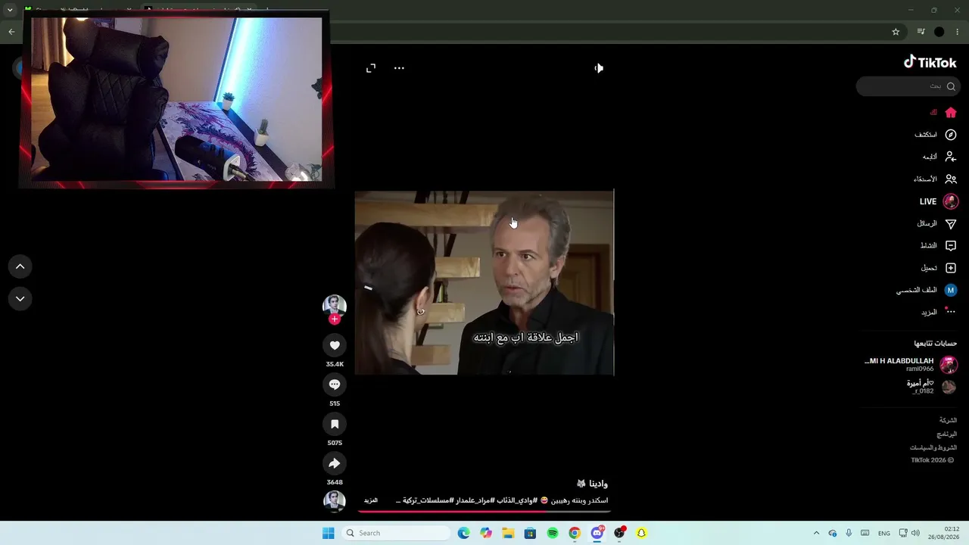The width and height of the screenshot is (969, 545).
Task: Open File Explorer from the taskbar
Action: pos(508,533)
